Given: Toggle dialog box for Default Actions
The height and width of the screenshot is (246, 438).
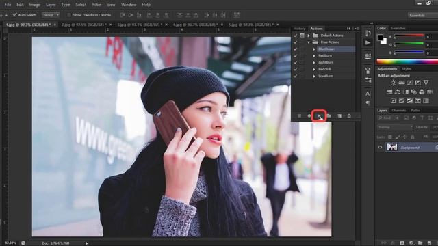Looking at the screenshot, I should pyautogui.click(x=302, y=36).
